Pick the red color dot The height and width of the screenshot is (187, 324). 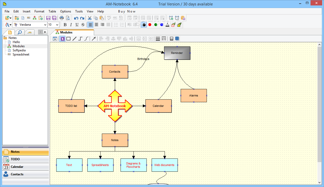coord(150,25)
